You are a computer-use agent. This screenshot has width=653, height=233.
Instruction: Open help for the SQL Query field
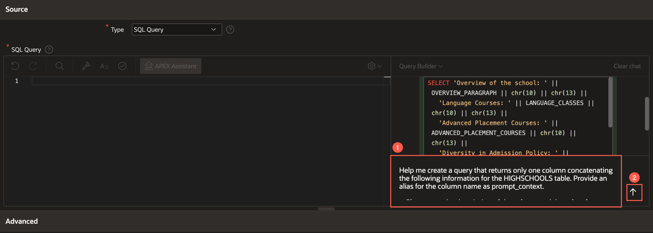(49, 50)
